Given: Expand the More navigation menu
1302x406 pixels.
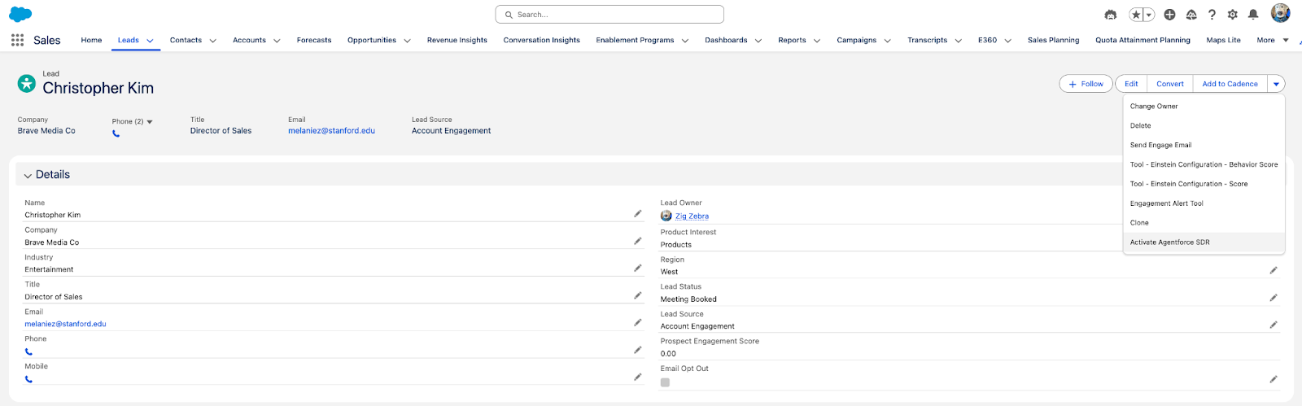Looking at the screenshot, I should tap(1272, 40).
